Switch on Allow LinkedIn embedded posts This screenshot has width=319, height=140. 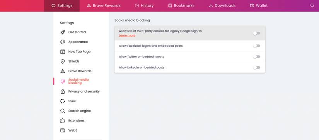pos(256,67)
